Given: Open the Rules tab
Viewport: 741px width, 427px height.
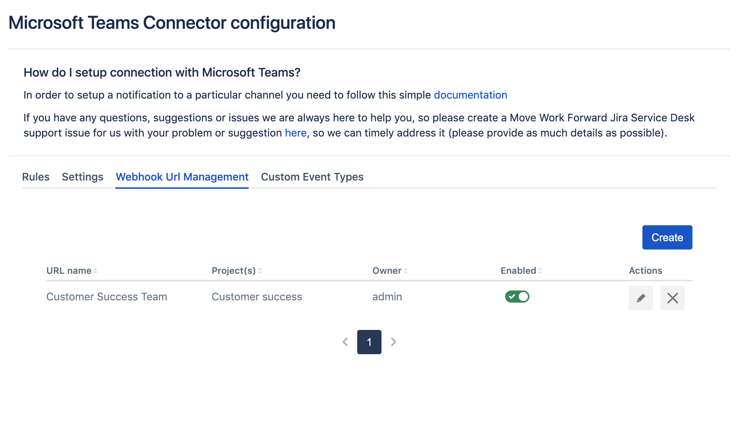Looking at the screenshot, I should pyautogui.click(x=36, y=177).
